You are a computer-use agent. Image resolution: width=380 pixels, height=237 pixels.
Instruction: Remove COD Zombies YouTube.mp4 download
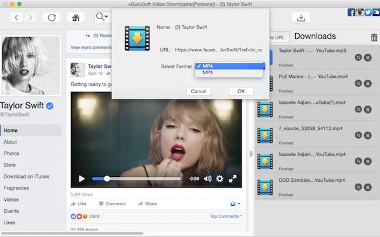click(367, 188)
